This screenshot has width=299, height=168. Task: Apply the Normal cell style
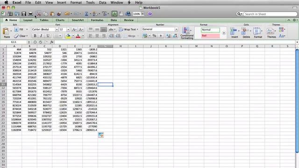[210, 30]
